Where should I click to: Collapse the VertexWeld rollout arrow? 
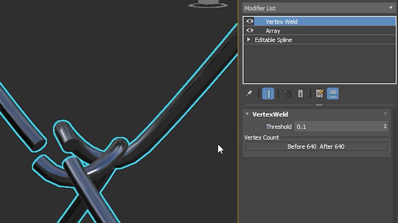247,114
